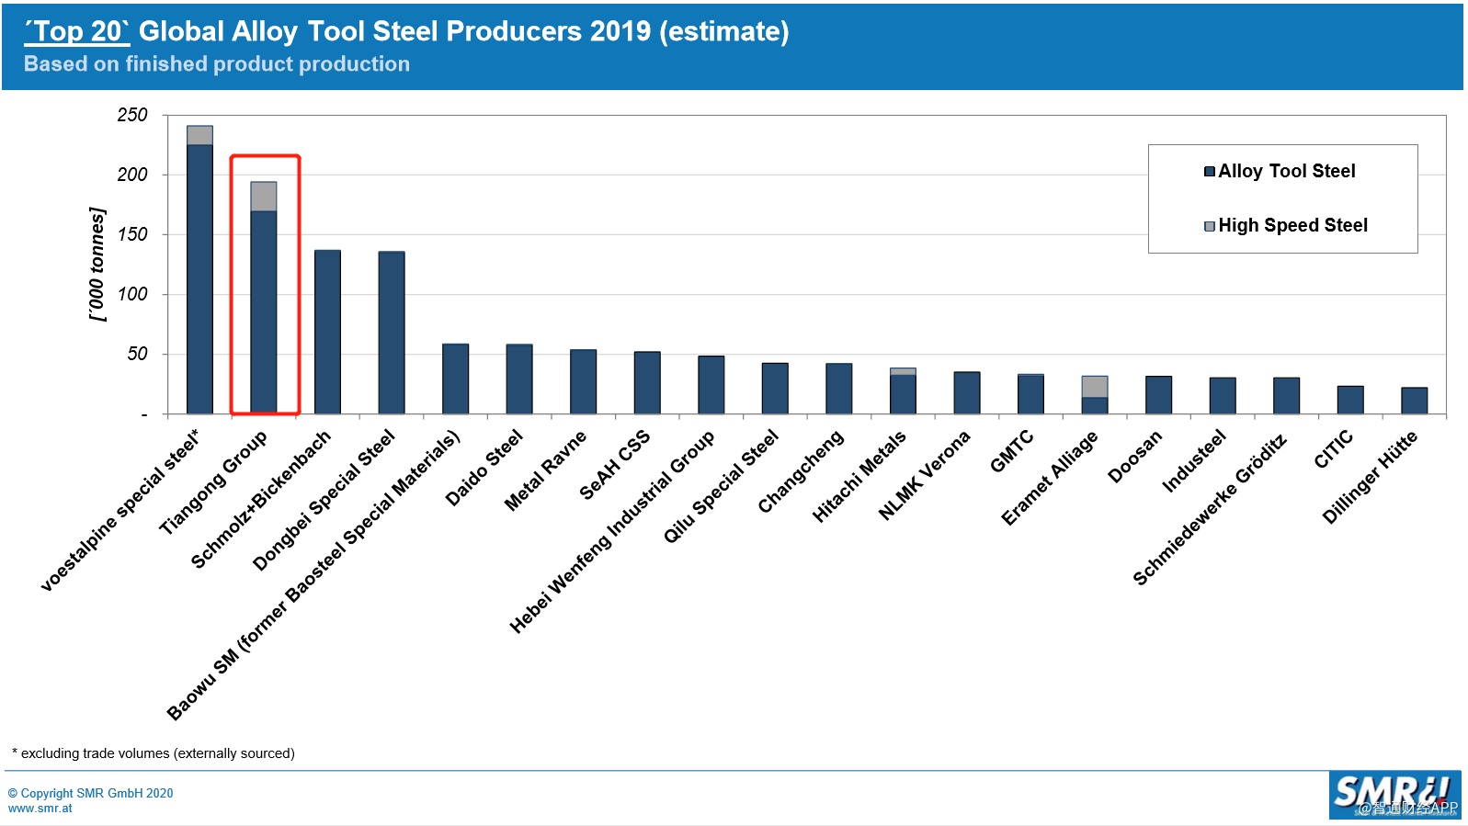Image resolution: width=1468 pixels, height=826 pixels.
Task: Click the 'Dongbei Special Steel' axis label
Action: pos(324,500)
